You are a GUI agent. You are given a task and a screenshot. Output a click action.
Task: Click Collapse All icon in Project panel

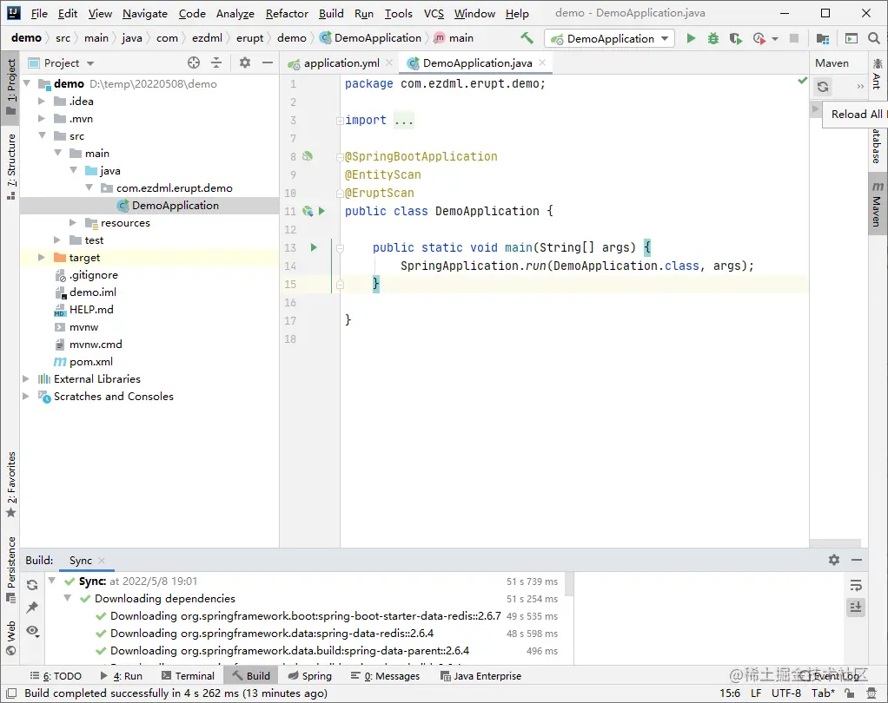(216, 62)
